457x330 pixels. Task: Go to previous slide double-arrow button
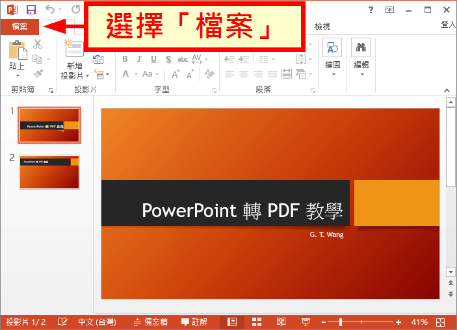click(x=450, y=283)
